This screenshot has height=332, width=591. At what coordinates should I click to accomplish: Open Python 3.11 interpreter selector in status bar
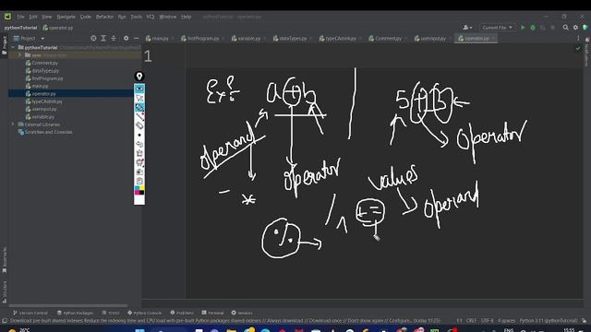pos(549,321)
